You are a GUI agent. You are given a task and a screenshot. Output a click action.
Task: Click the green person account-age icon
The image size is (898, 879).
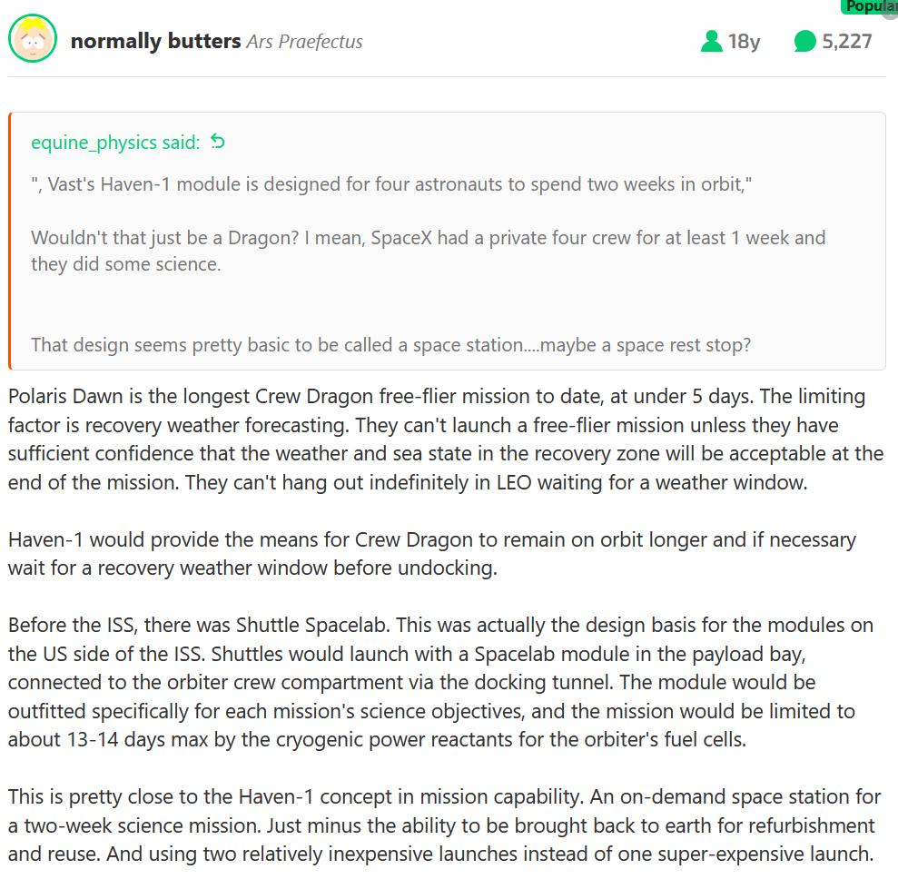click(711, 41)
